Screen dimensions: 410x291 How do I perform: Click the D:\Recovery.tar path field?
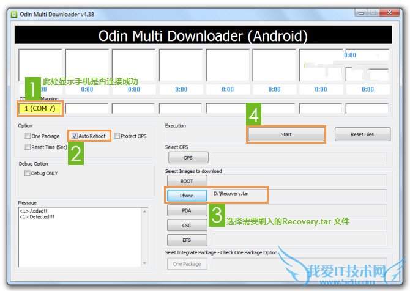tap(300, 195)
